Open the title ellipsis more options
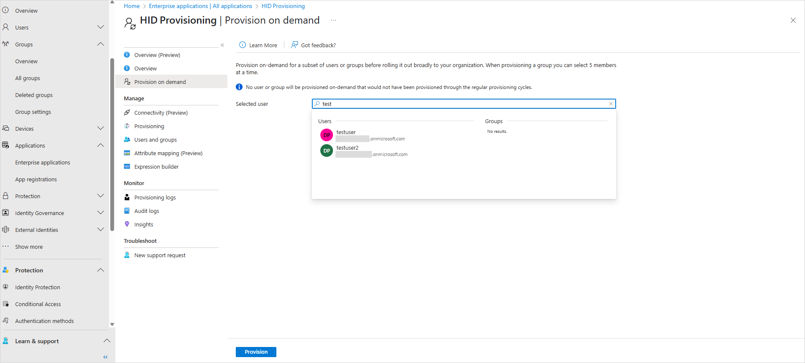 coord(333,20)
